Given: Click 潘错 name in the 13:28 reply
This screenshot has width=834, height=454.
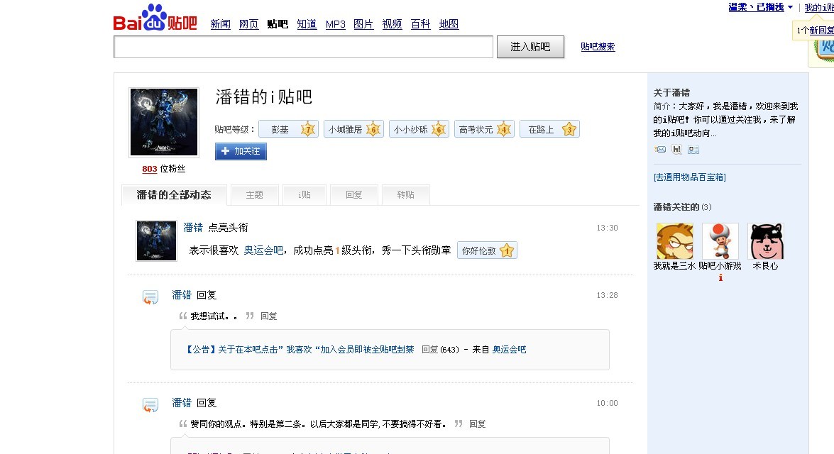Looking at the screenshot, I should [182, 295].
